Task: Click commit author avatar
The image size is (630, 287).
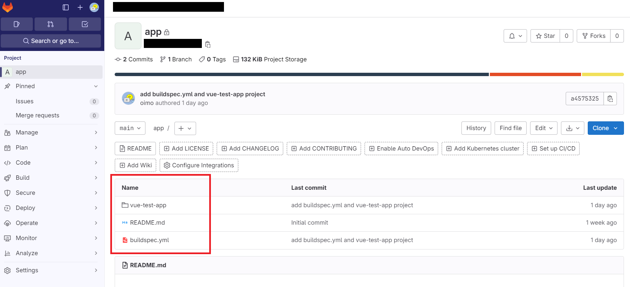Action: [128, 99]
